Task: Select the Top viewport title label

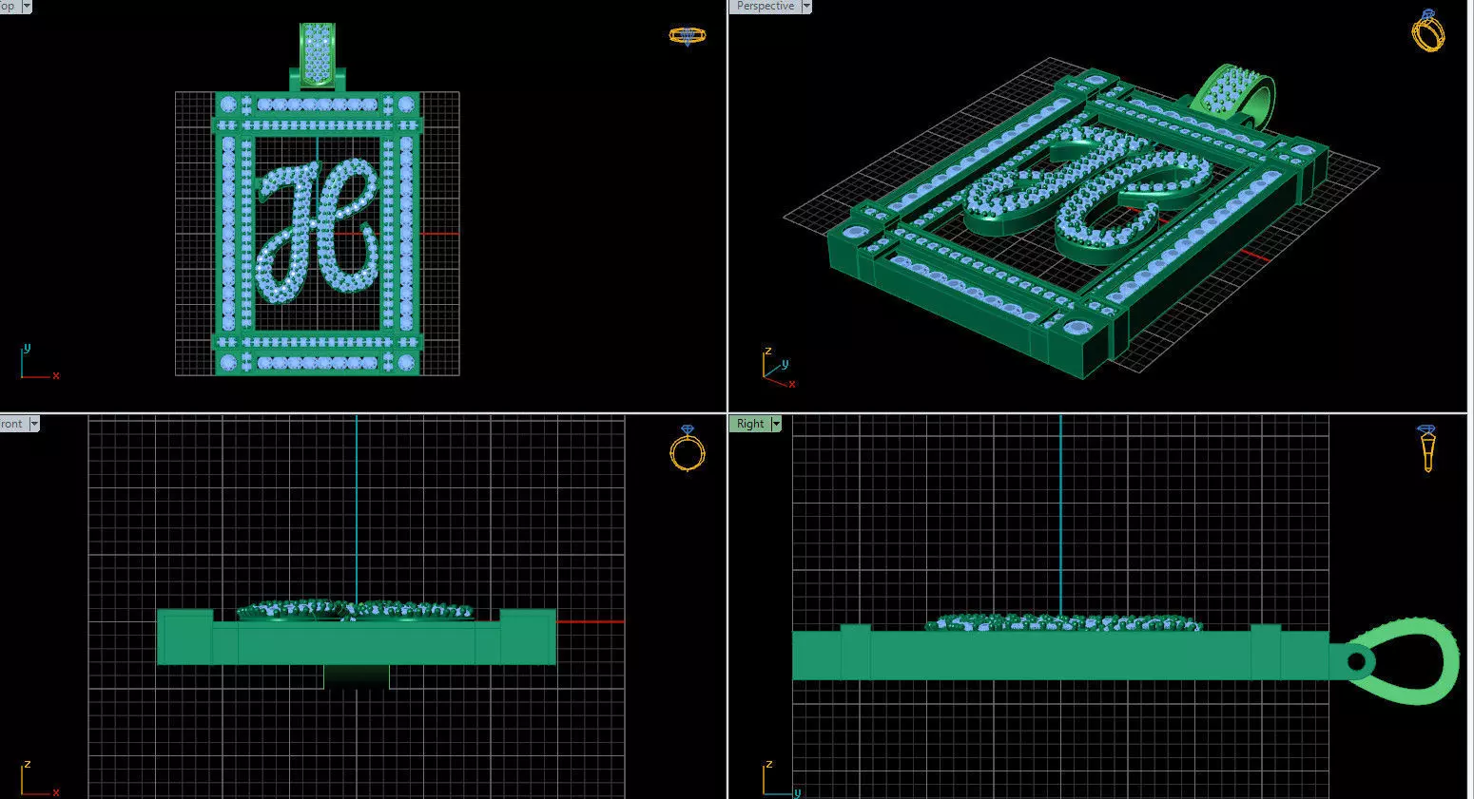Action: coord(9,6)
